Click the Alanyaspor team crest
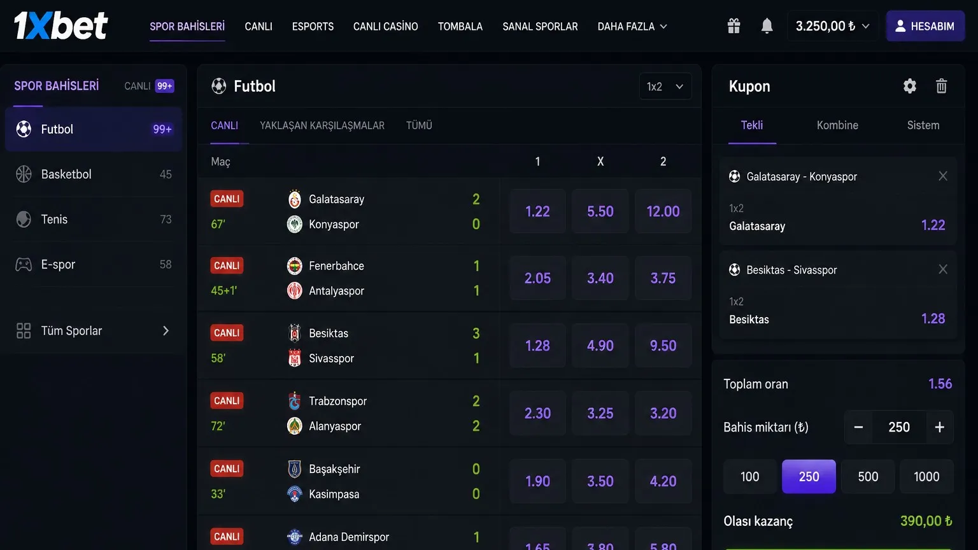This screenshot has width=978, height=550. click(294, 426)
